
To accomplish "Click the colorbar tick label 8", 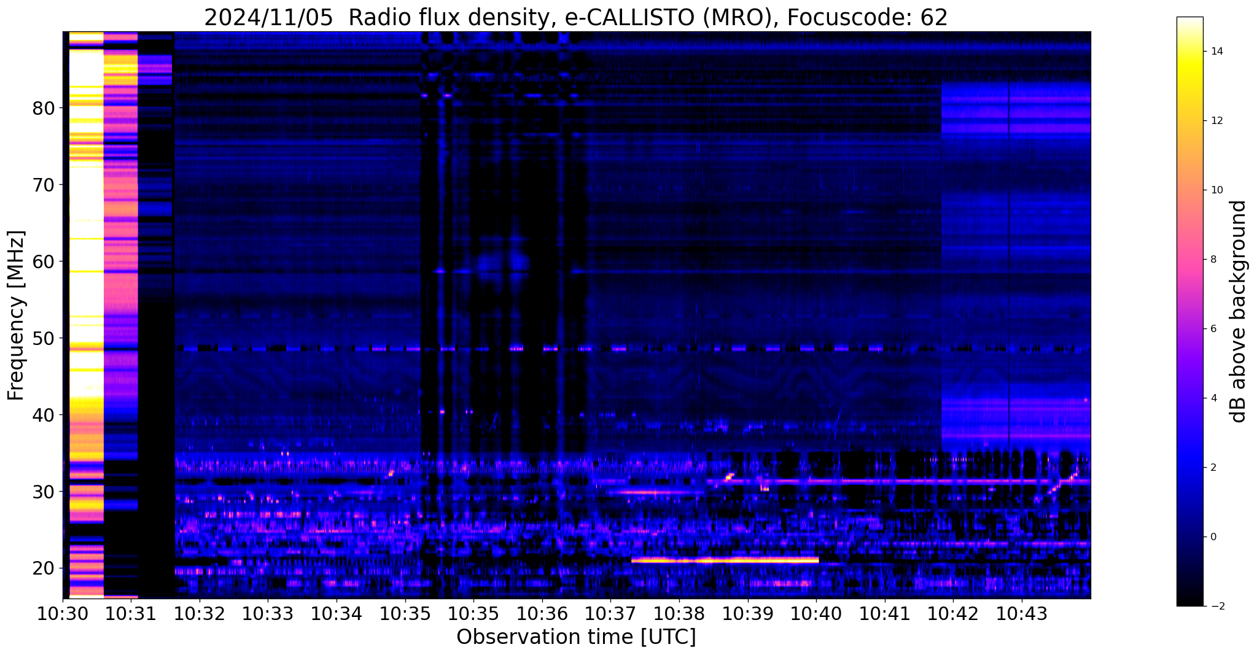I will point(1212,260).
